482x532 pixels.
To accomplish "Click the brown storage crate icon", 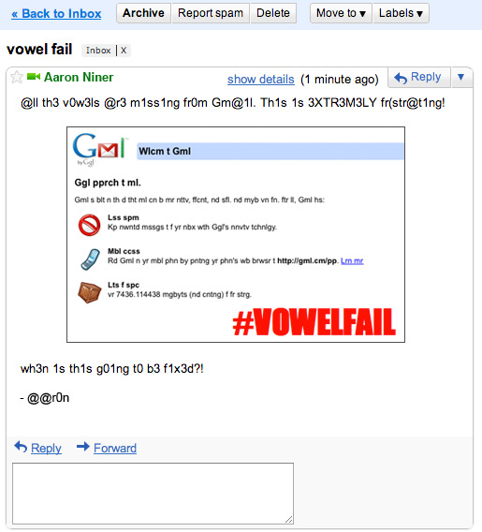I will [x=90, y=292].
